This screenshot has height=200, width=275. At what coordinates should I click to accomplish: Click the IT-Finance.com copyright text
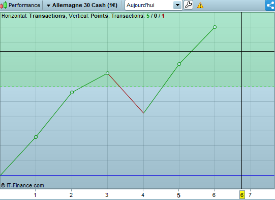tap(22, 185)
